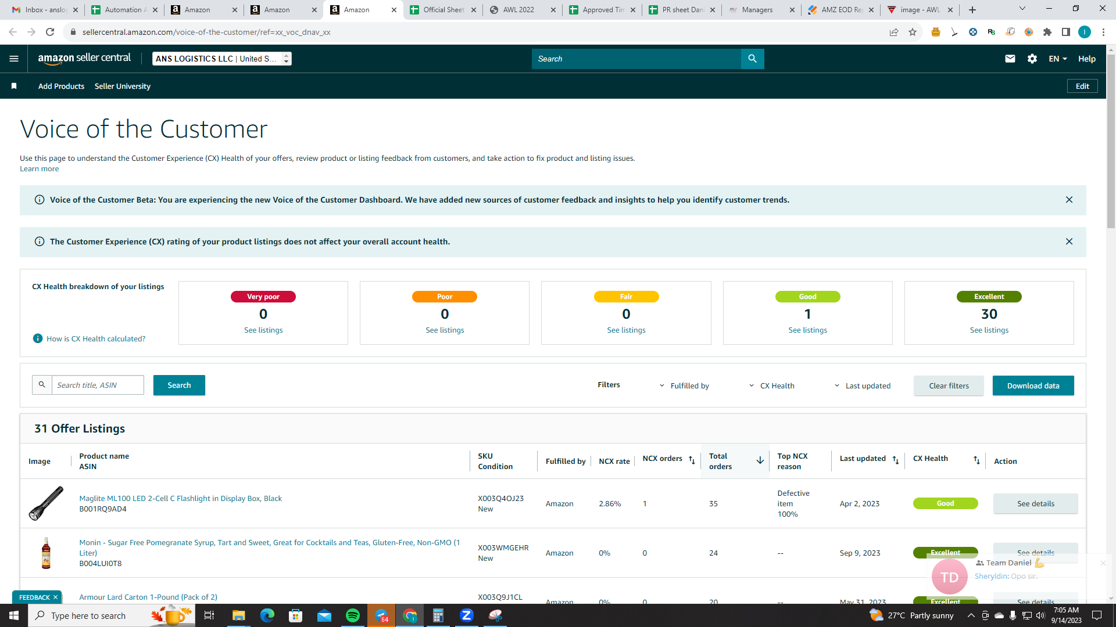Click the share page icon in address bar
1116x627 pixels.
coord(894,32)
